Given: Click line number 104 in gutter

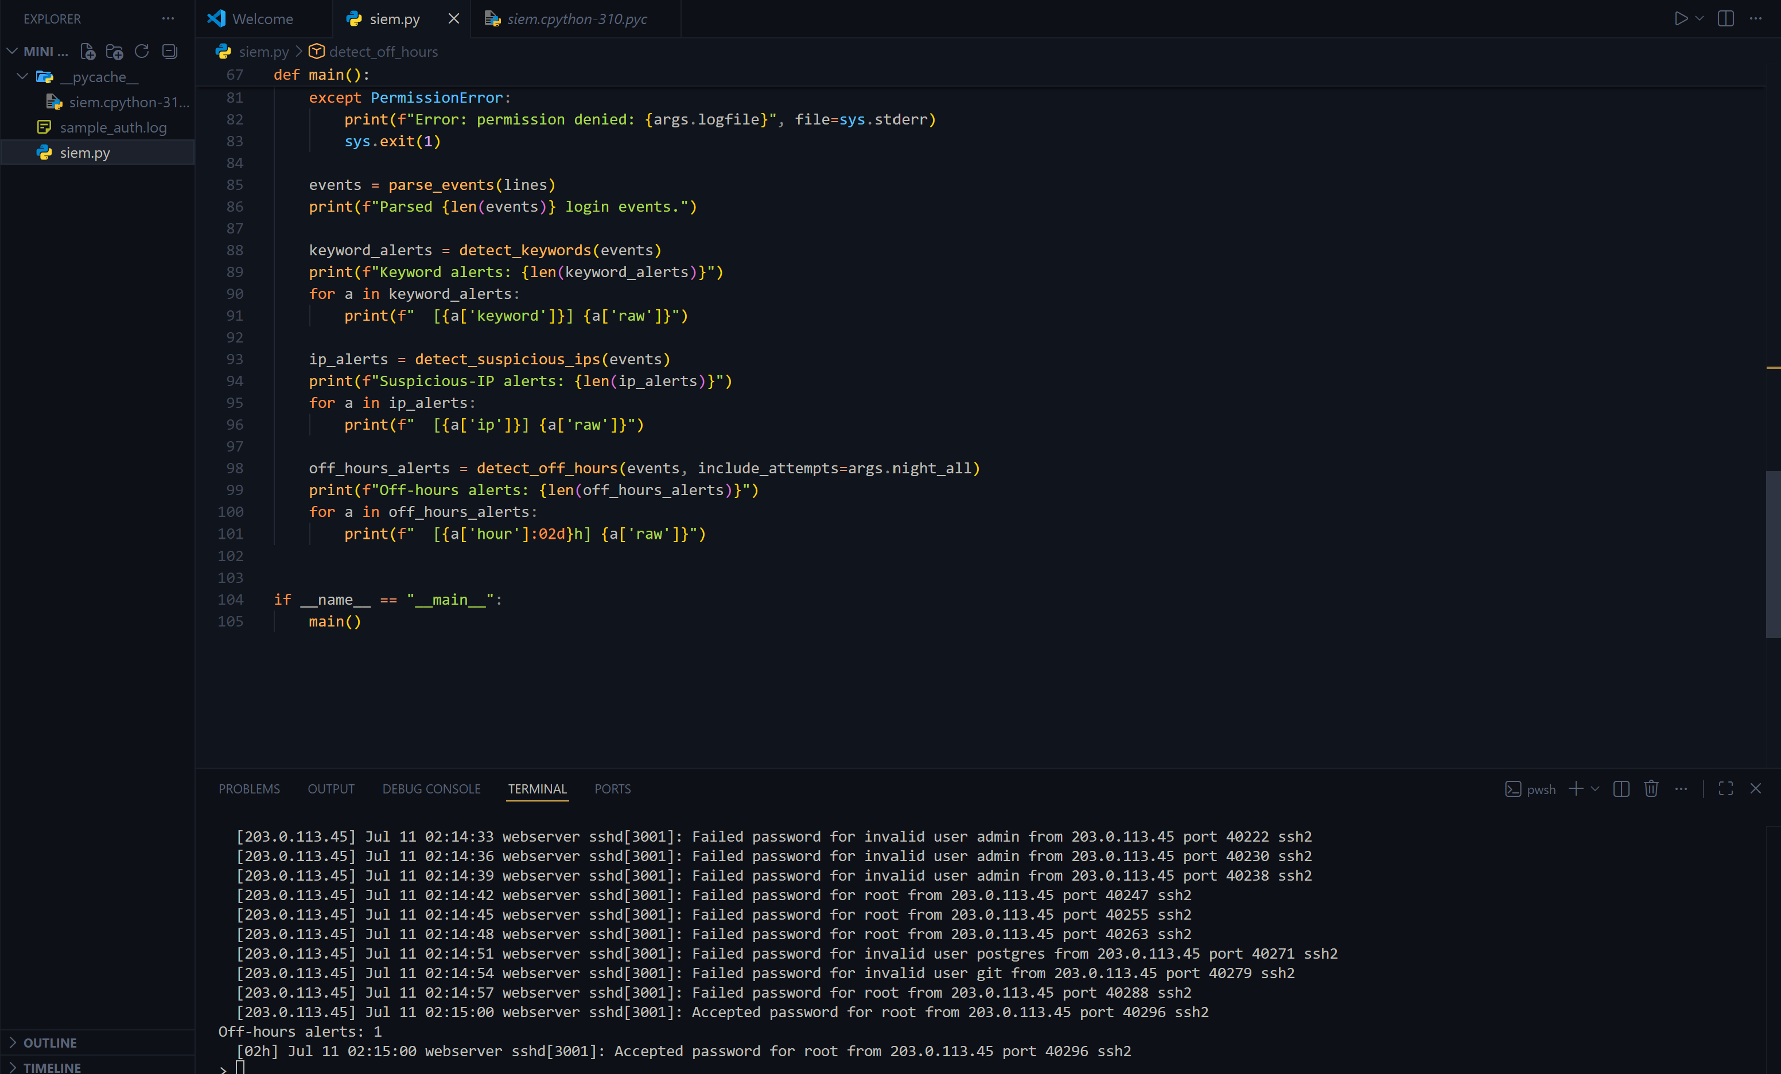Looking at the screenshot, I should (x=230, y=599).
